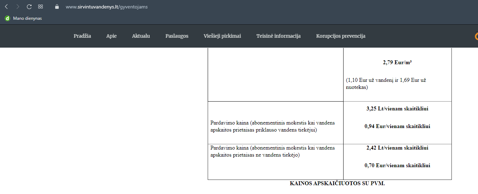
Task: Open the Korupcijos prevencija link
Action: pyautogui.click(x=341, y=36)
